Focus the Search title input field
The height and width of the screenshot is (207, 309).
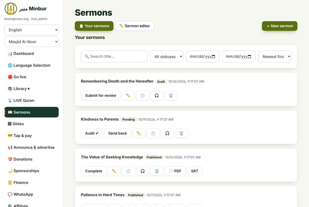click(114, 57)
